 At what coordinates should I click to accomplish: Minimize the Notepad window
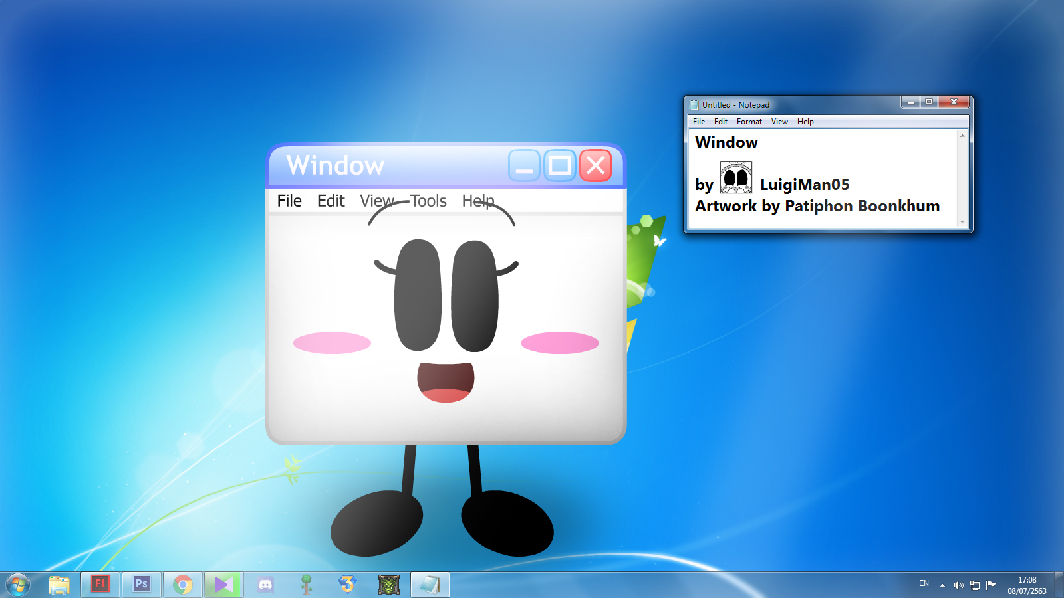[911, 102]
